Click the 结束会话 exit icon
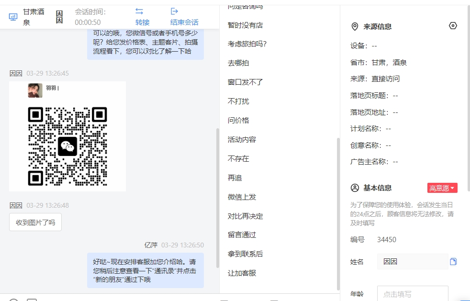This screenshot has width=470, height=301. 174,11
